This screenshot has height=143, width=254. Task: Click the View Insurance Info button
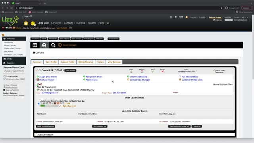pyautogui.click(x=100, y=126)
